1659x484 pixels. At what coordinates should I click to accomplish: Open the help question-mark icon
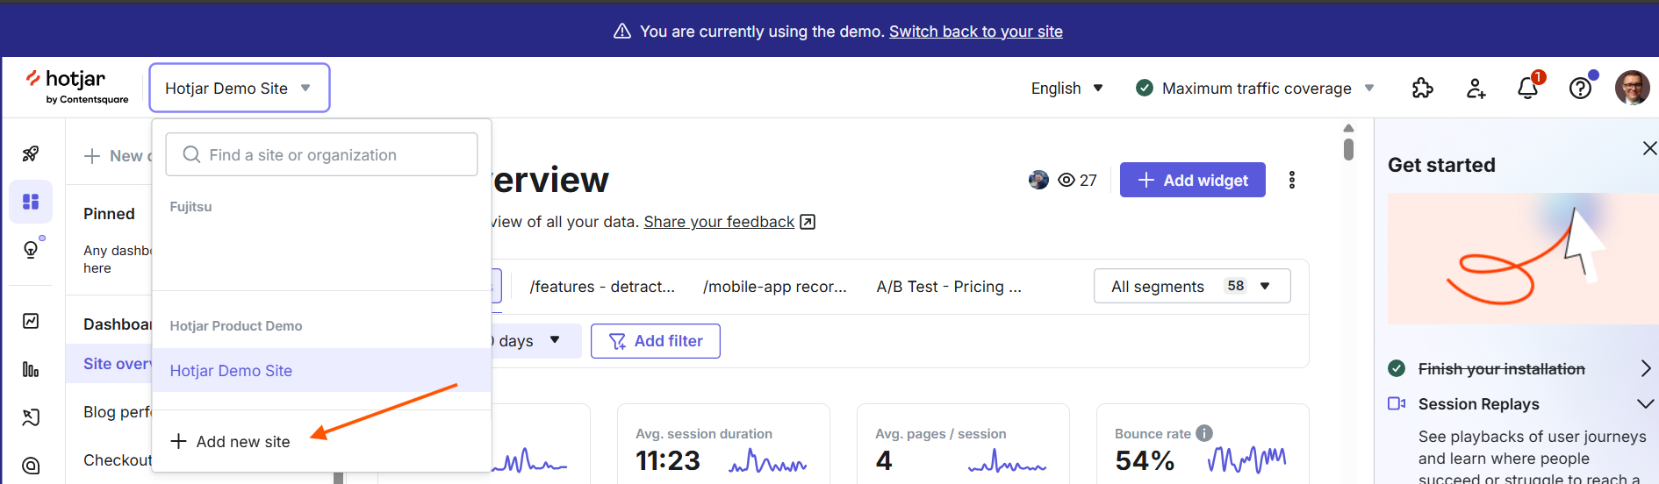pyautogui.click(x=1580, y=89)
